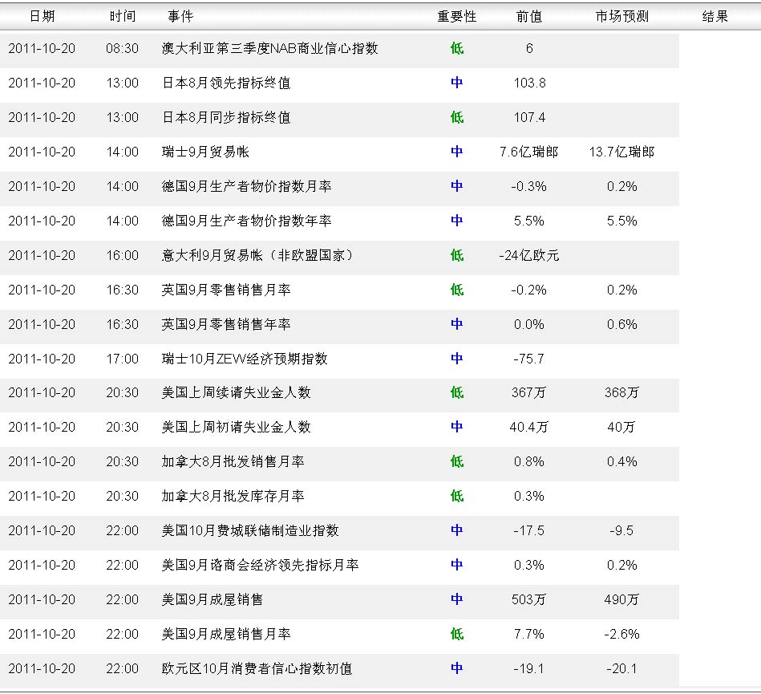Select event 日本8月领先指标终值
Image resolution: width=761 pixels, height=694 pixels.
coord(226,83)
